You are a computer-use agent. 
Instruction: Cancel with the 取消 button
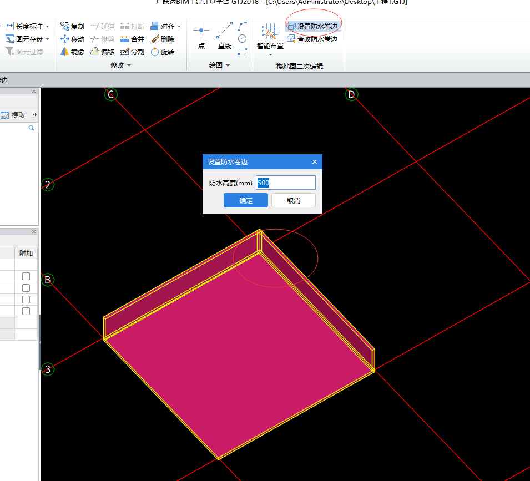point(294,201)
